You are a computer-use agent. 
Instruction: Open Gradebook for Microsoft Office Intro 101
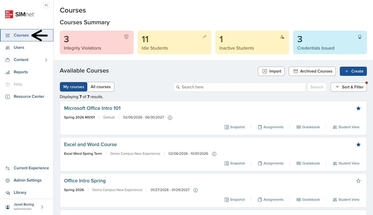[x=308, y=127]
